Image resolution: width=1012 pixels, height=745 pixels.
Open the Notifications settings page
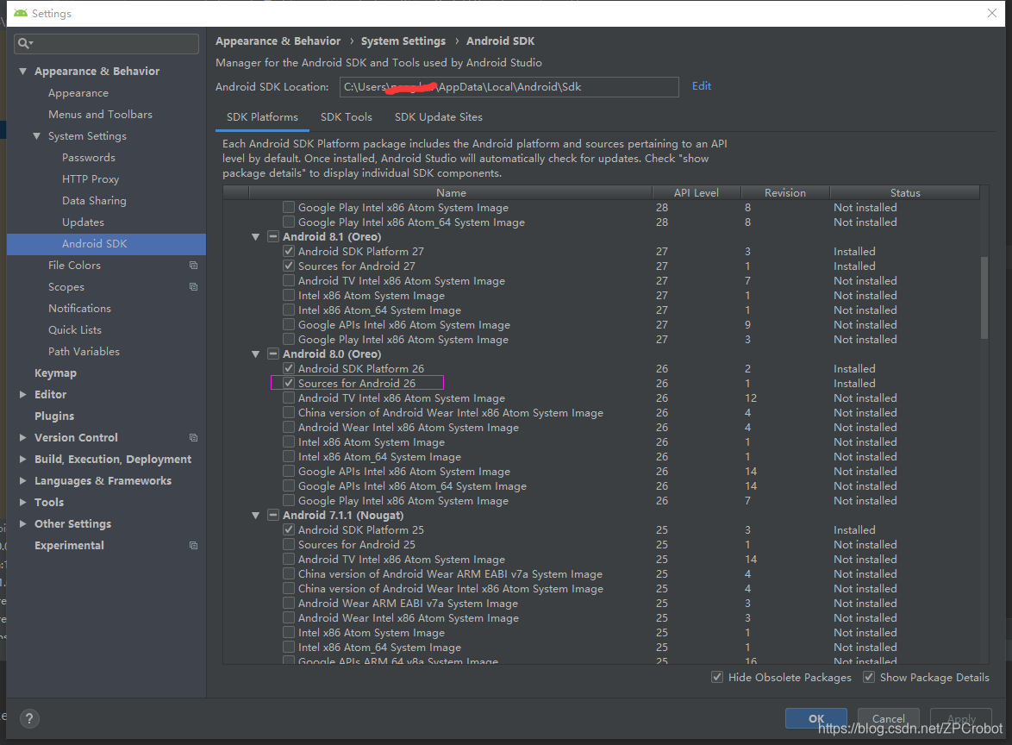79,309
